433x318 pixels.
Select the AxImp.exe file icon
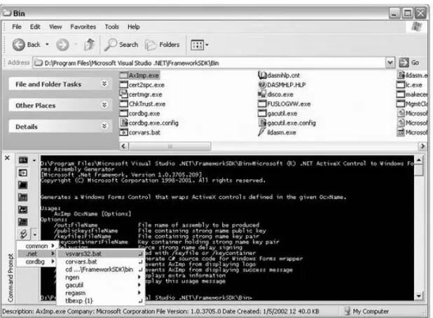124,76
